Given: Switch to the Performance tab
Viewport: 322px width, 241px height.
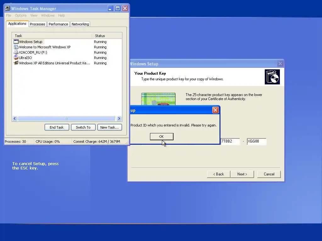Looking at the screenshot, I should coord(58,24).
